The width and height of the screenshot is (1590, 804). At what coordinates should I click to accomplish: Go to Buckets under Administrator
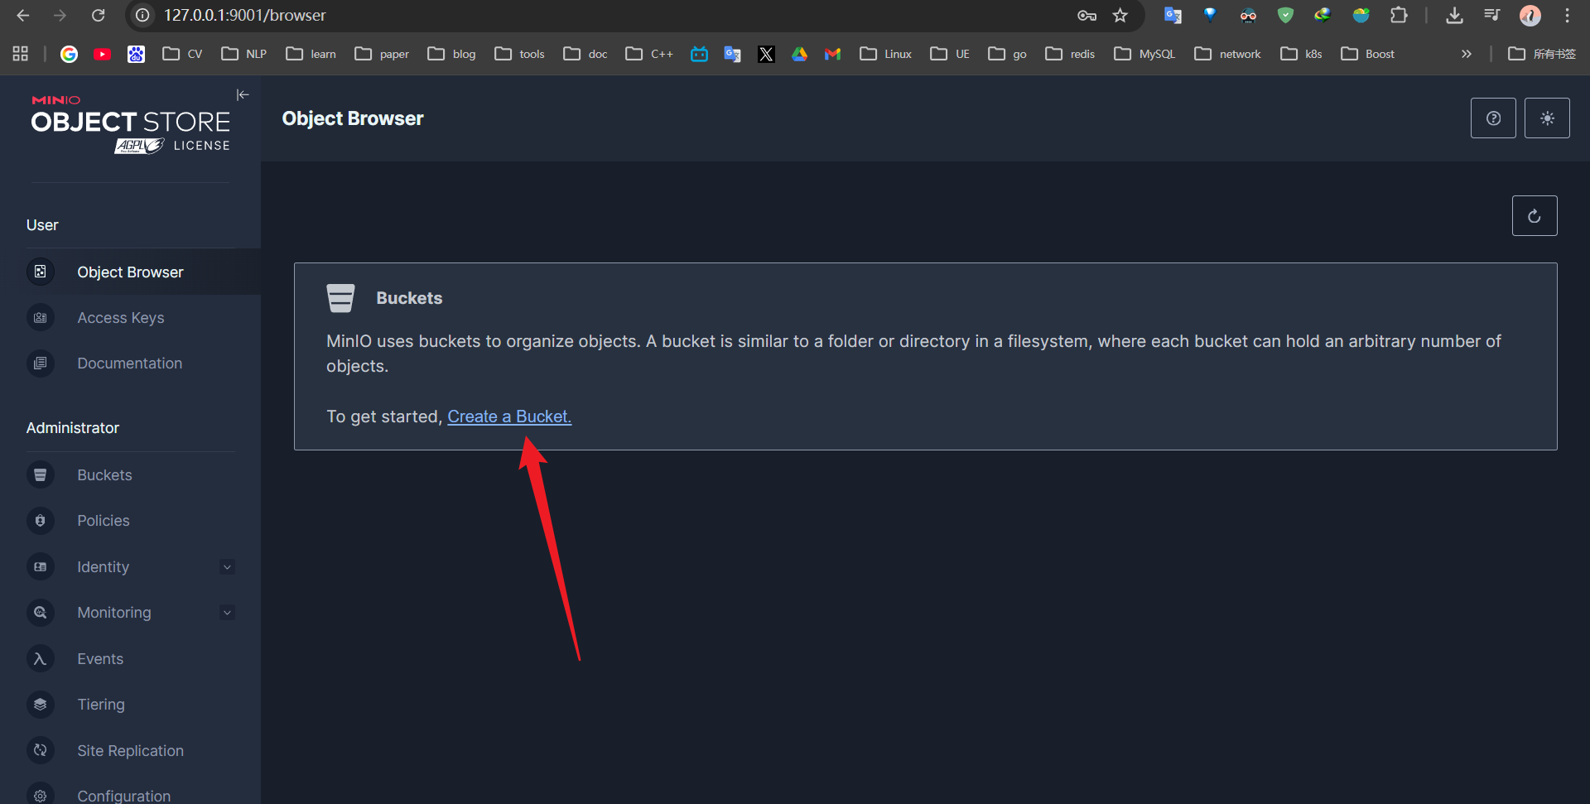point(131,474)
